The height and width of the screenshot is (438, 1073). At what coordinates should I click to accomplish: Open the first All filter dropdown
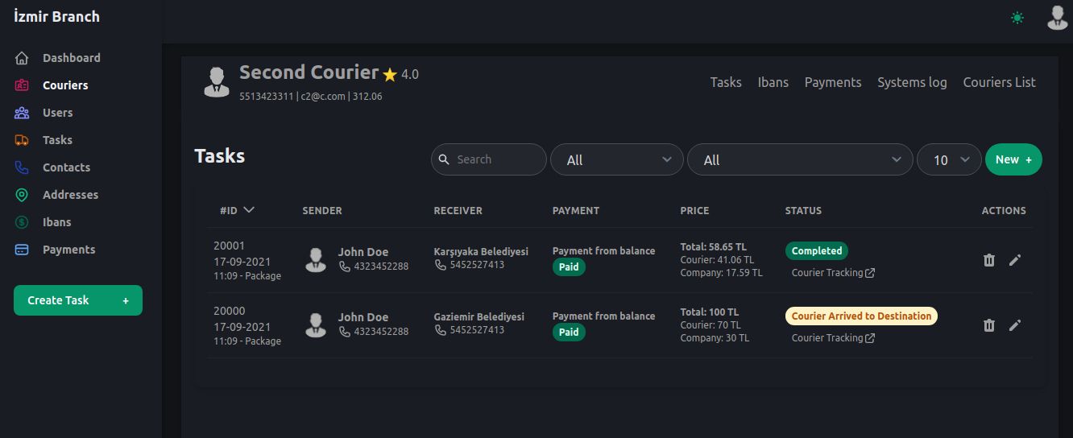pos(616,159)
